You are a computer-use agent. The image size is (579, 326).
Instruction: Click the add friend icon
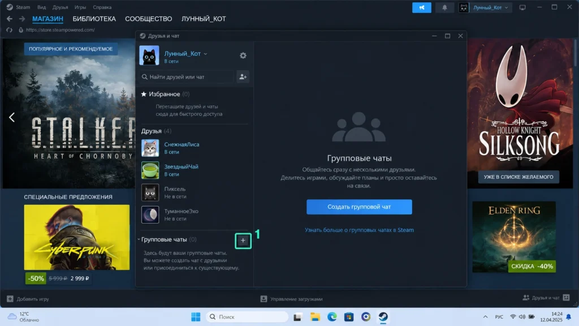[243, 77]
